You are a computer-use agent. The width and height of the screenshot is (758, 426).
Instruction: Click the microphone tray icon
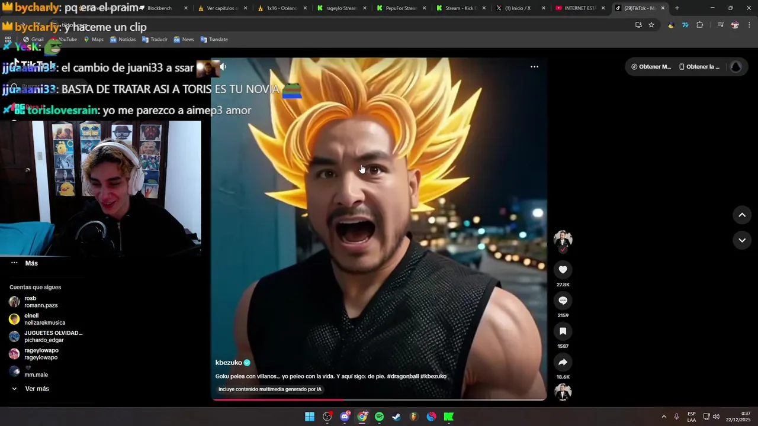pyautogui.click(x=677, y=417)
